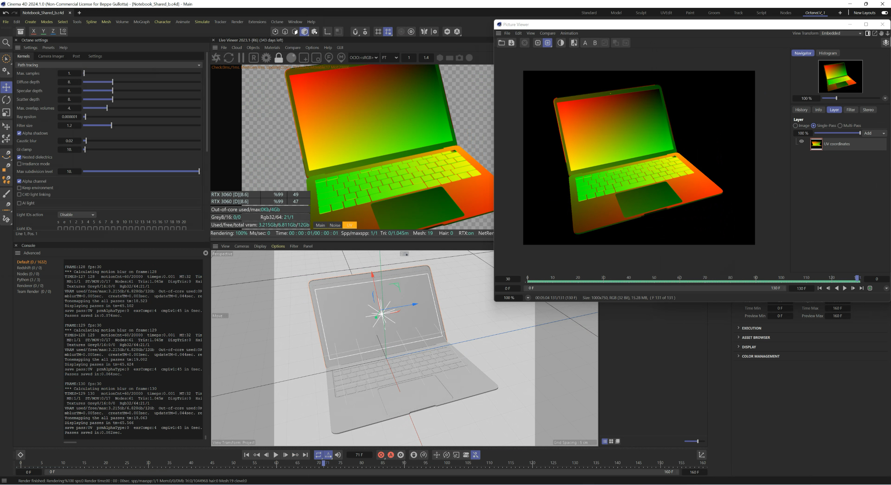The image size is (891, 485).
Task: Open Light IDs action Disable dropdown
Action: 77,215
